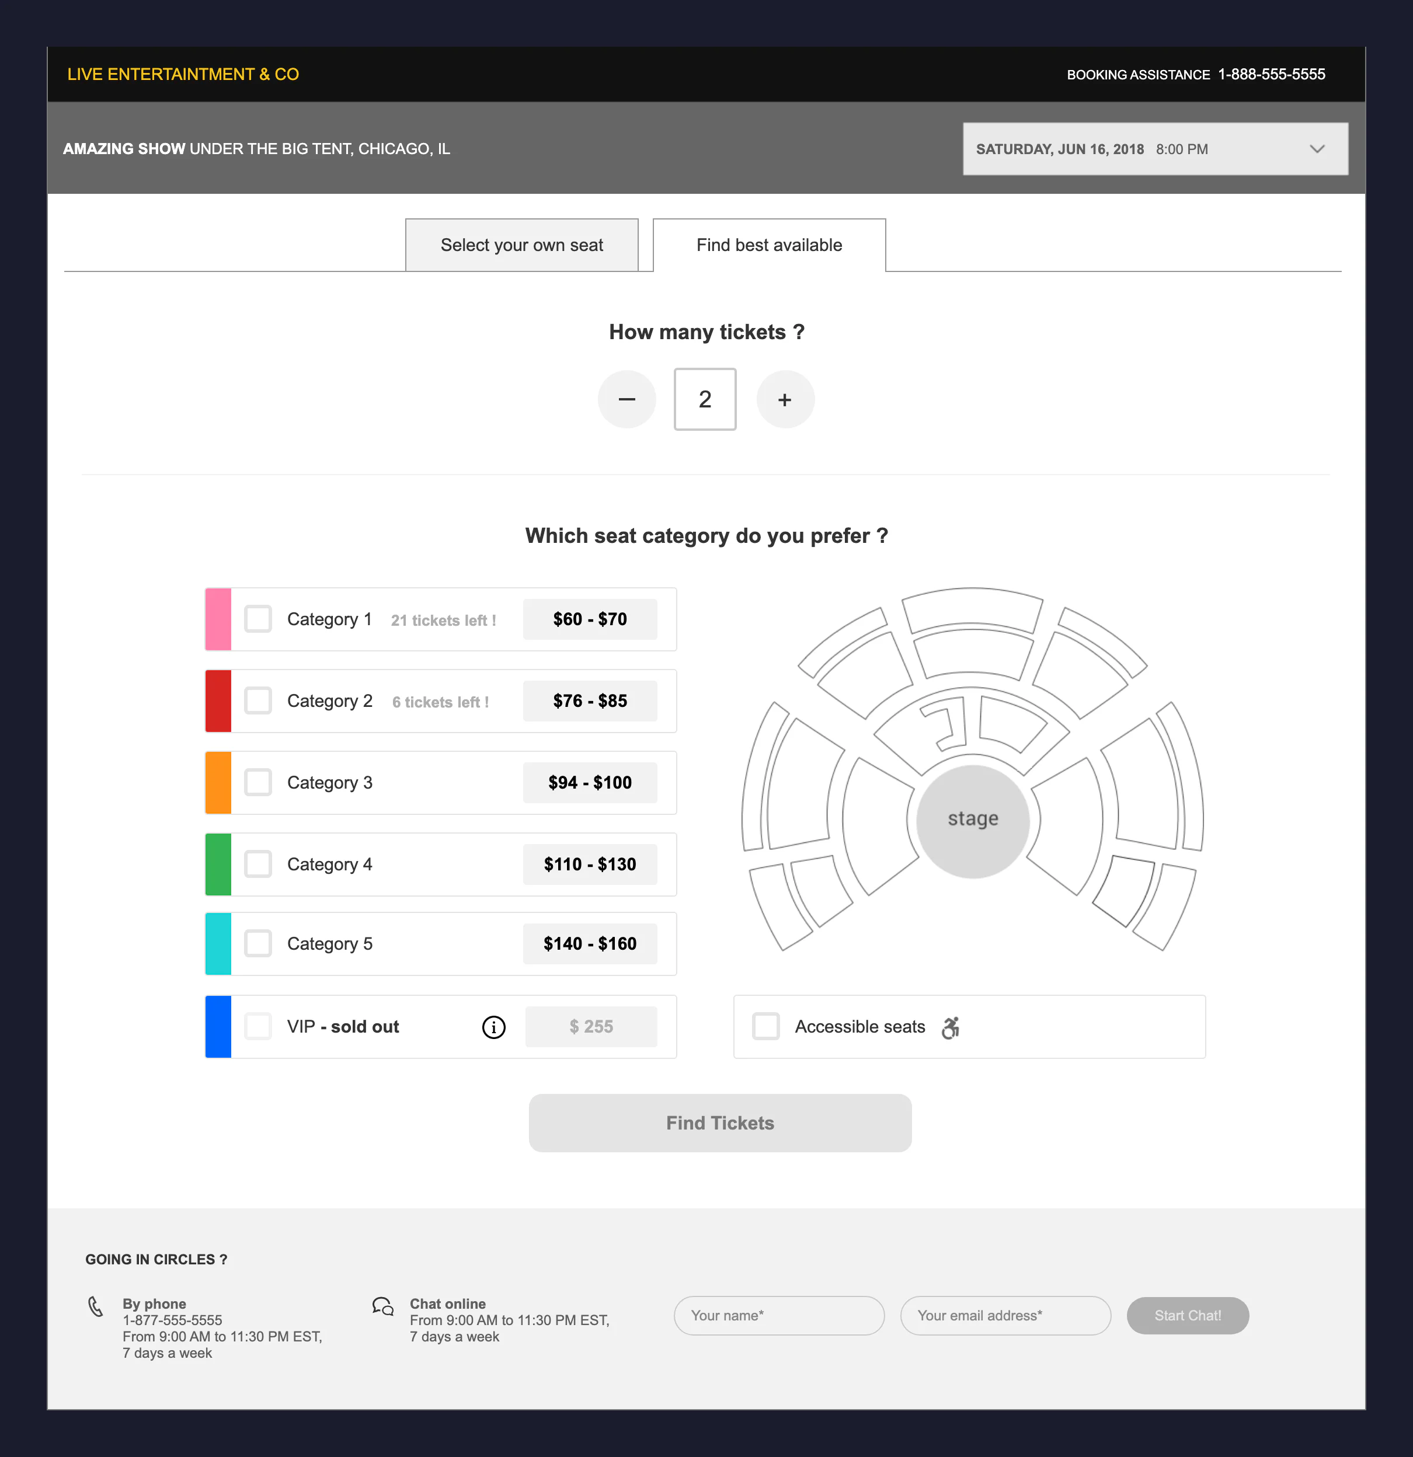Image resolution: width=1413 pixels, height=1457 pixels.
Task: Focus the Your email address field
Action: click(x=1005, y=1315)
